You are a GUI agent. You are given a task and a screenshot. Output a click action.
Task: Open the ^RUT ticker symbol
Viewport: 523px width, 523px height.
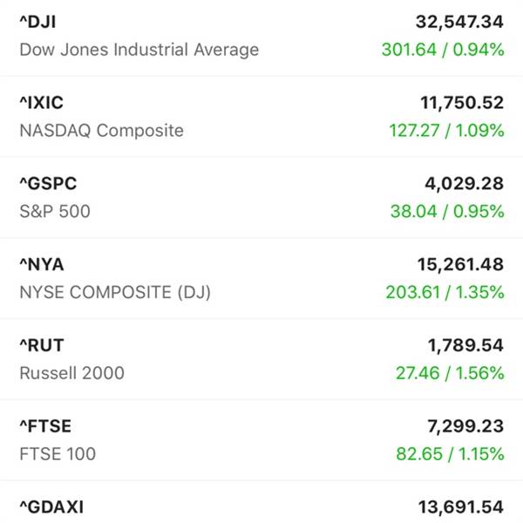click(x=42, y=345)
